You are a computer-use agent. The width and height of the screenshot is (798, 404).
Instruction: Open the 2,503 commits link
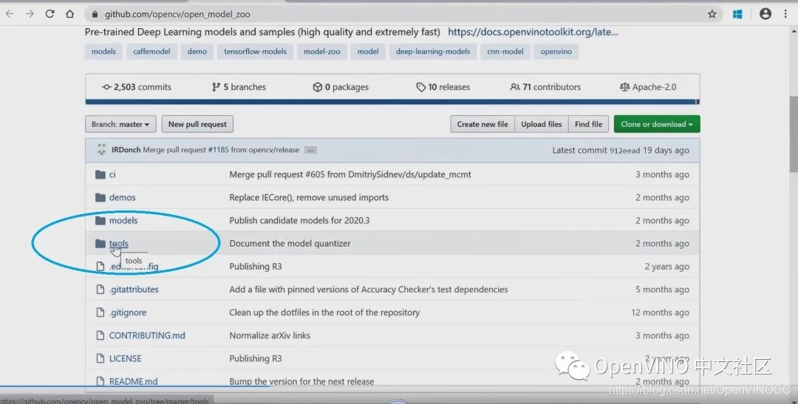pos(137,87)
